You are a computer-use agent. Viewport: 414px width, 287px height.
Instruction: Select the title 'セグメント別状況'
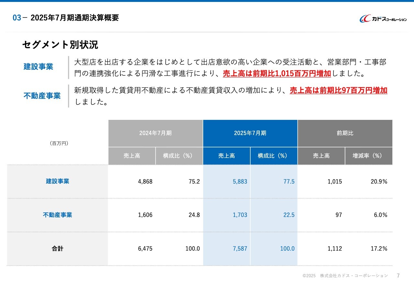pyautogui.click(x=60, y=45)
